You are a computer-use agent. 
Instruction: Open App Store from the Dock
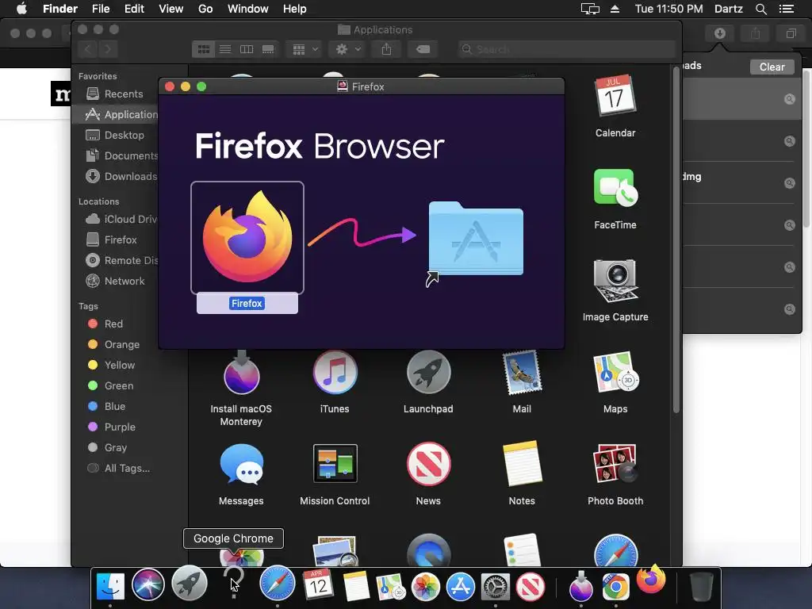(461, 588)
